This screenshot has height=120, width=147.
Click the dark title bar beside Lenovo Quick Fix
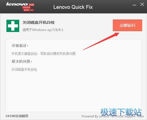(113, 7)
